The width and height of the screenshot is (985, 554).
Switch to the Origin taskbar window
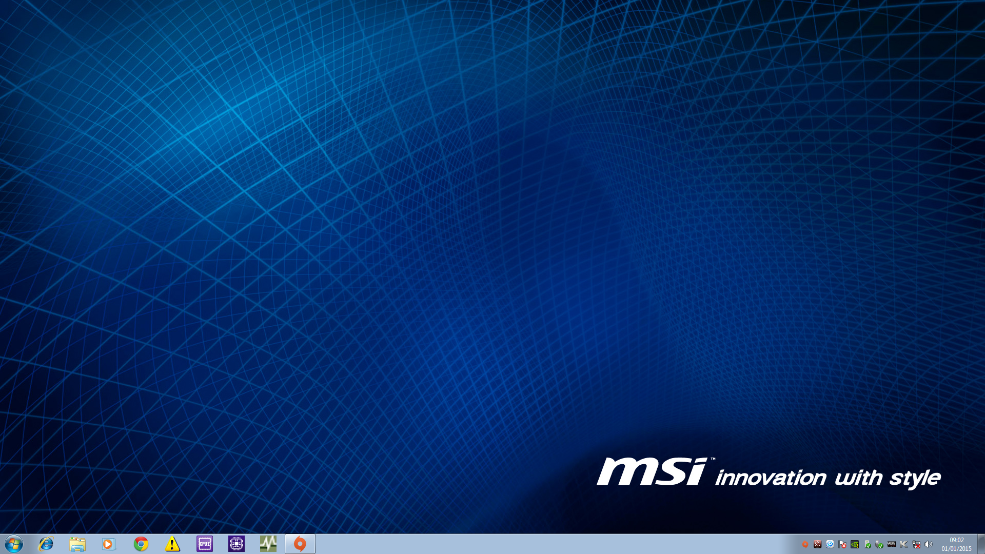(x=300, y=544)
